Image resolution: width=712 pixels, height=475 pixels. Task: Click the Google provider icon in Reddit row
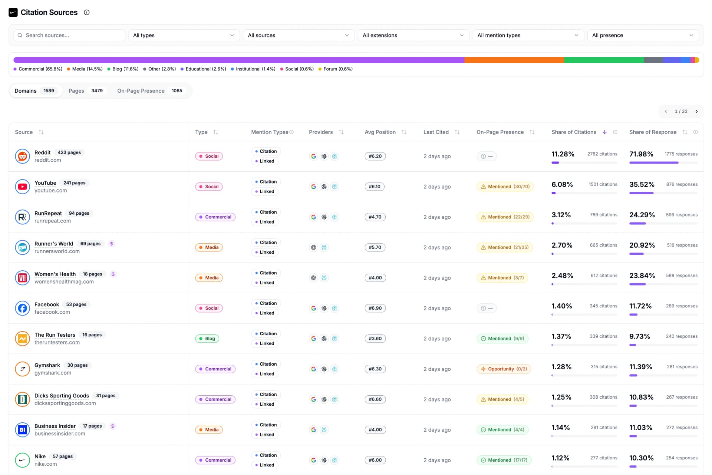pos(313,156)
